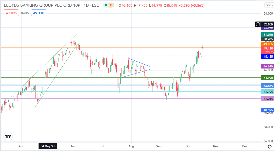Click the plus icon beside 52.505
This screenshot has width=274, height=151.
[258, 24]
